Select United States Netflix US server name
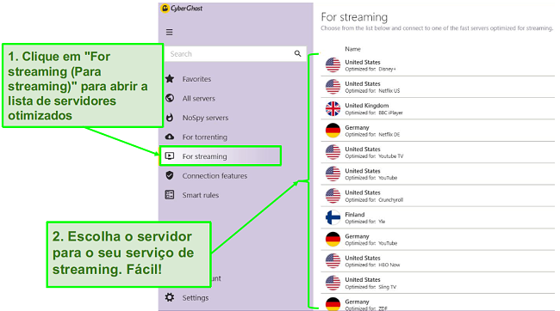Viewport: 560px width, 311px height. pos(363,83)
